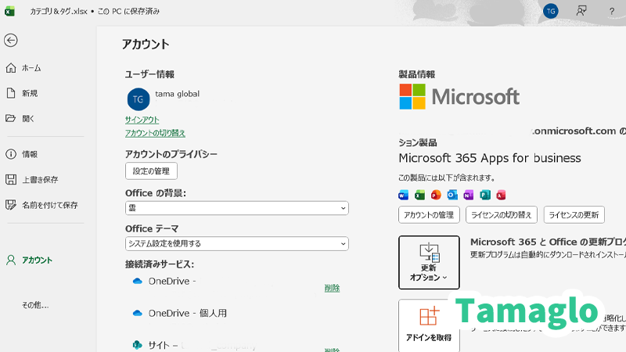Click the TG profile avatar in title bar
Image resolution: width=626 pixels, height=352 pixels.
(551, 11)
